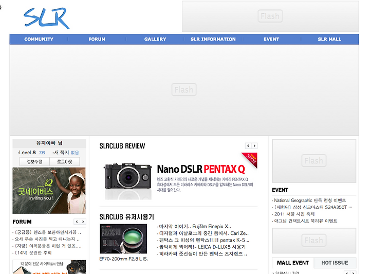The height and width of the screenshot is (274, 370).
Task: Open the EF70-200mm lens thumbnail
Action: tap(123, 239)
